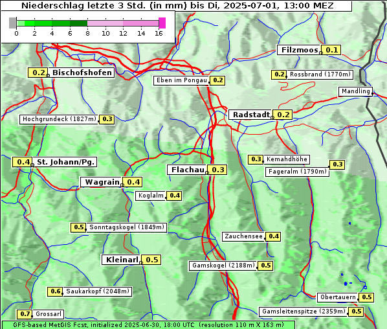The width and height of the screenshot is (387, 329).
Task: Click the 0.6 value beside Saukarkopf
Action: coord(55,291)
